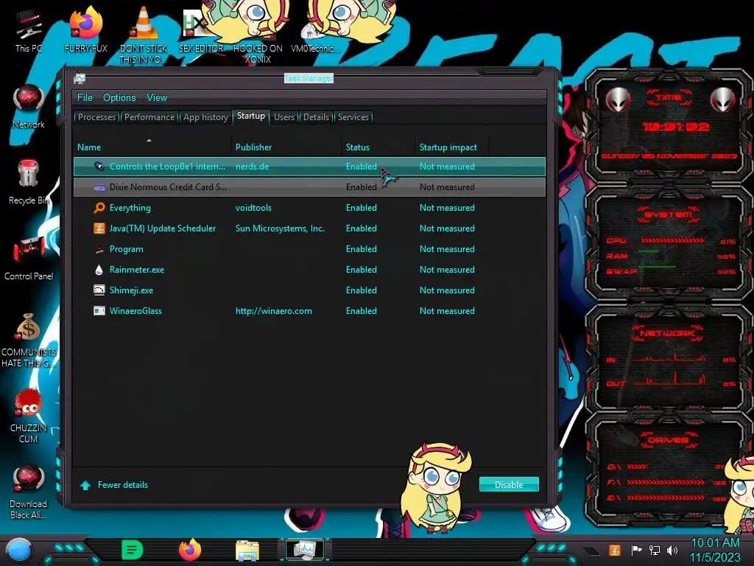Switch to the Processes tab
Screen dimensions: 754x566
[96, 117]
